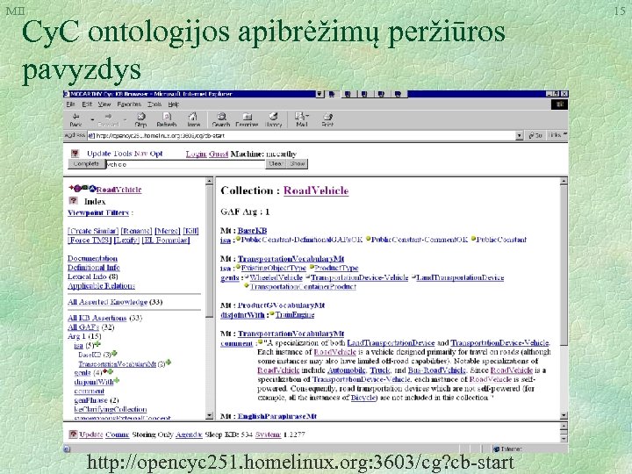Click the TransportationContainerProduct link
The image size is (632, 474).
[x=303, y=287]
